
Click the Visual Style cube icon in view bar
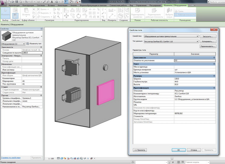tap(62, 158)
